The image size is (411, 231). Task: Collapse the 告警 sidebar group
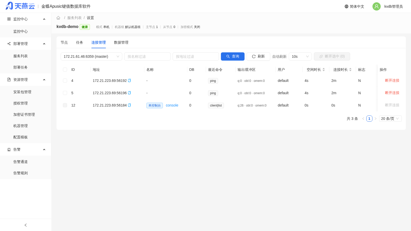(26, 149)
